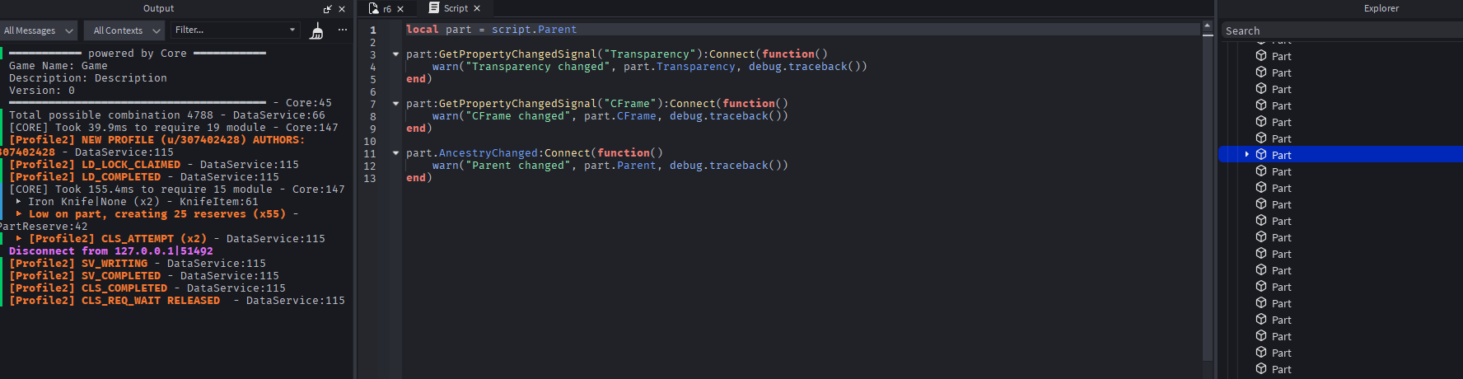Click line number 6 in gutter
This screenshot has width=1463, height=379.
tap(372, 91)
